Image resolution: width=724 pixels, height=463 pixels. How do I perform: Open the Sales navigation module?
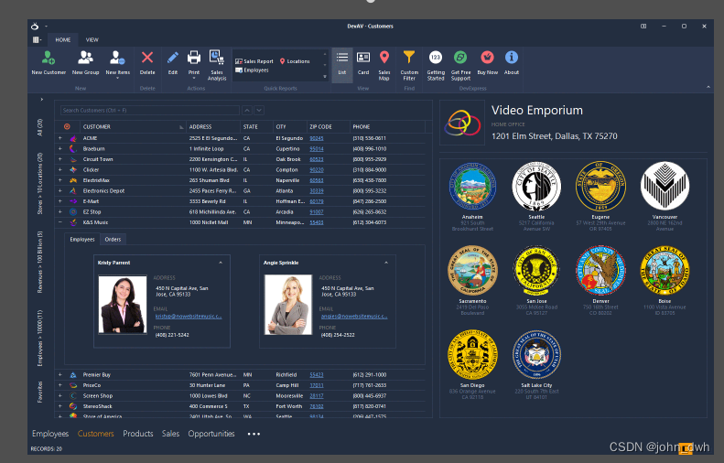(x=170, y=434)
